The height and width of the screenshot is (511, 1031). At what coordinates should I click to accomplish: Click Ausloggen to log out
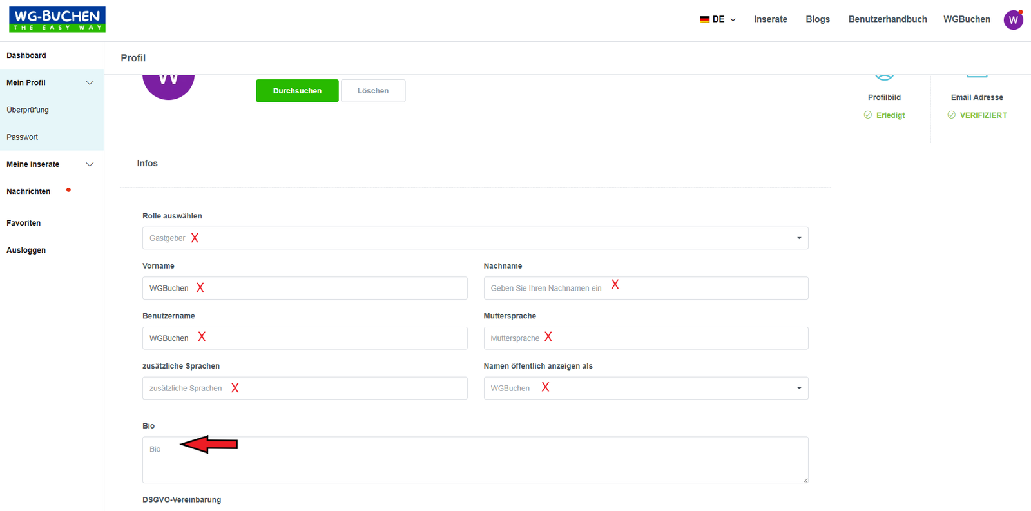(26, 250)
